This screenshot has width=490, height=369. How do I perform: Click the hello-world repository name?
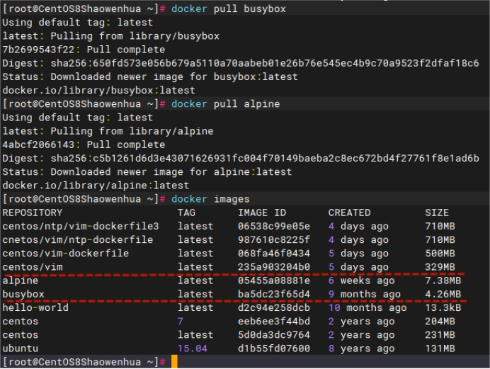coord(35,308)
